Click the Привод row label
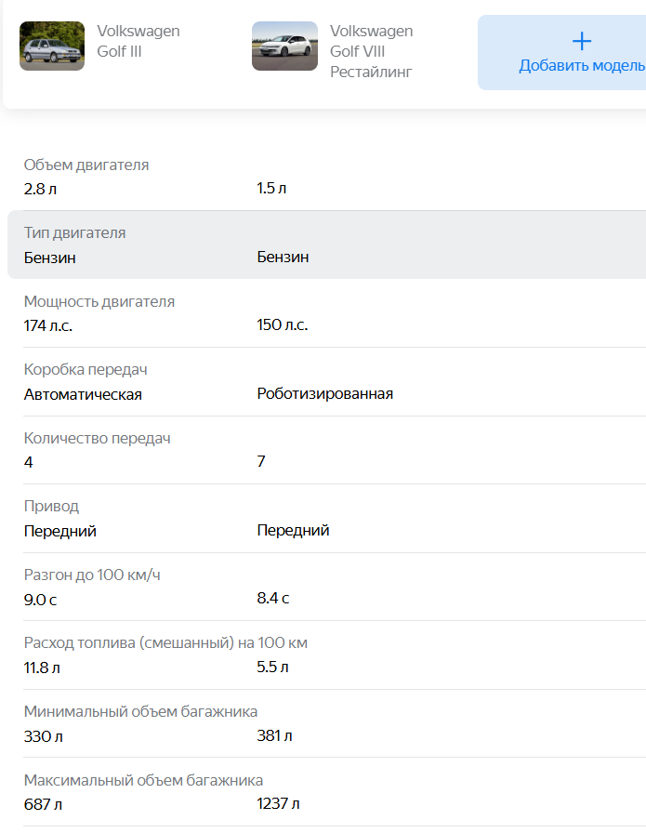Screen dimensions: 646x833 51,506
